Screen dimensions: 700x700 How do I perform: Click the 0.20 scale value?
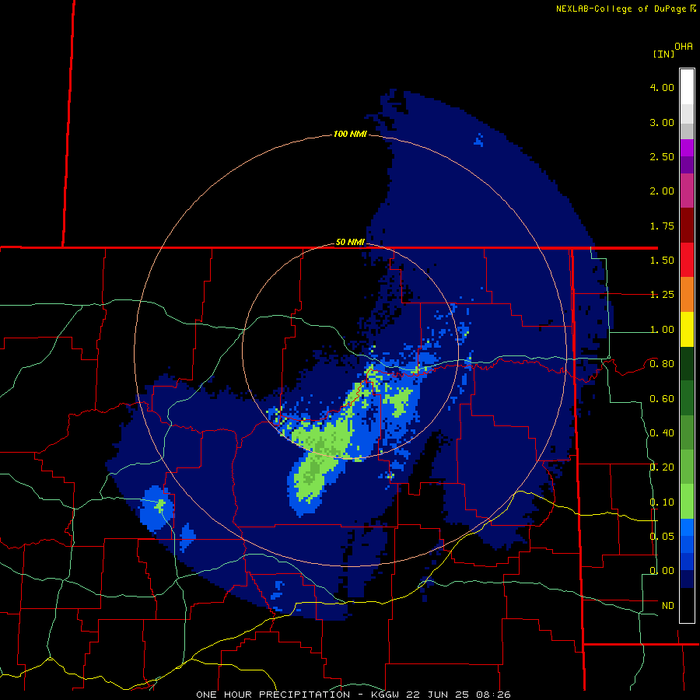click(x=662, y=467)
